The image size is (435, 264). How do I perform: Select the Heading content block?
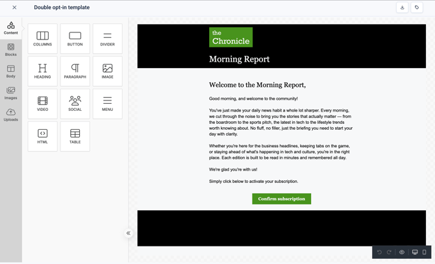[x=42, y=71]
